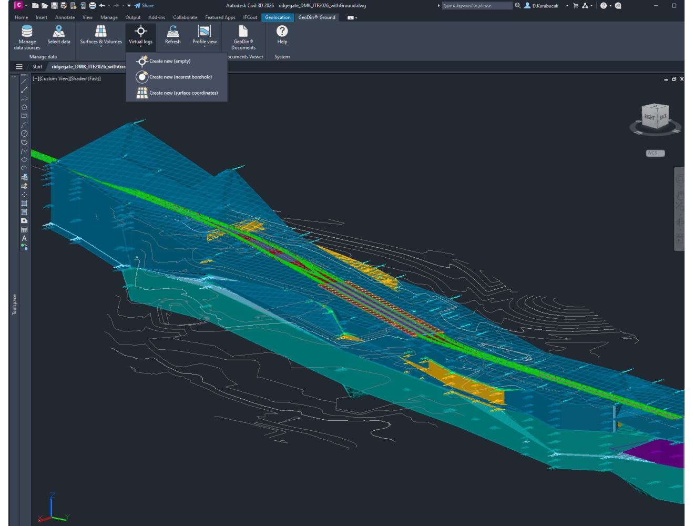
Task: Select the Multiline Text 'A' tool
Action: 24,238
